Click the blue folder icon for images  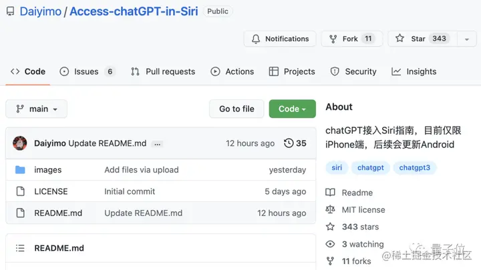(20, 169)
